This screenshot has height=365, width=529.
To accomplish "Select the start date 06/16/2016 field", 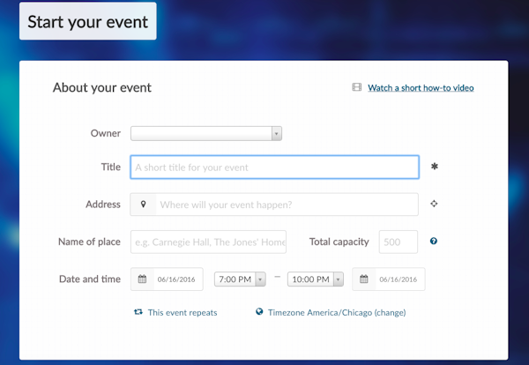I will click(167, 279).
